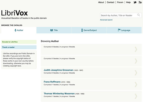
Task: Switch to the Author browse tab
Action: [x=19, y=30]
